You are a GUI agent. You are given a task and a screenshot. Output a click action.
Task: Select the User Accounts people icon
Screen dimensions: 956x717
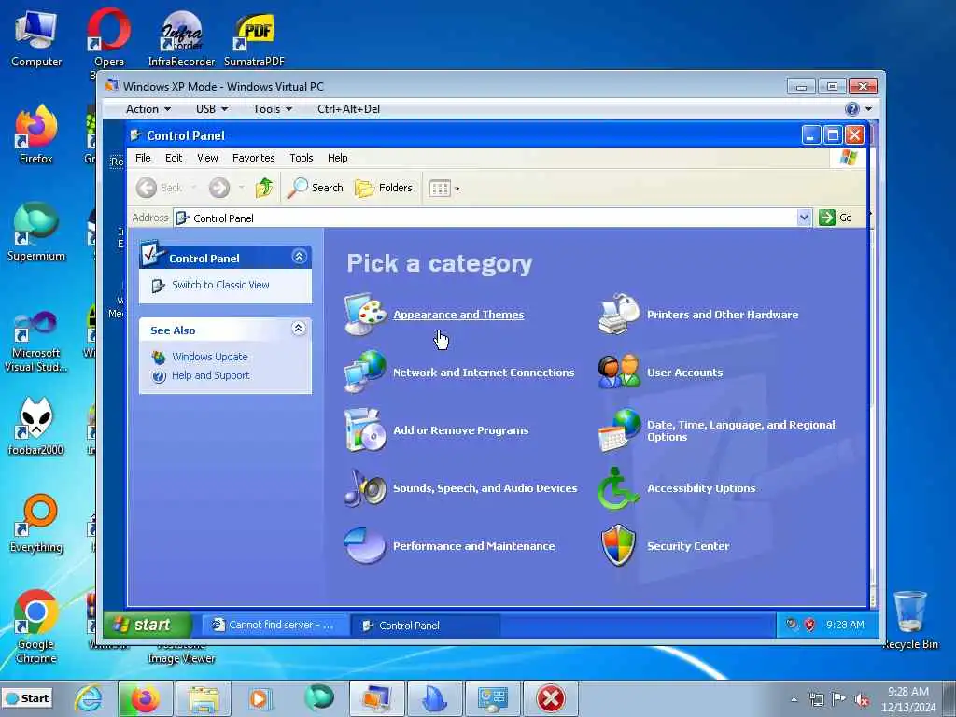click(619, 372)
